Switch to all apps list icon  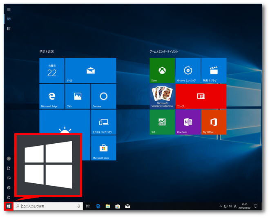(9, 29)
